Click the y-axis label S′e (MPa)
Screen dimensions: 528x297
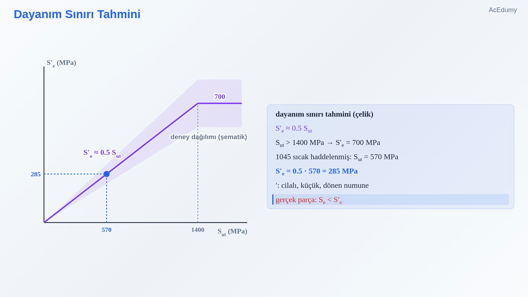(61, 63)
